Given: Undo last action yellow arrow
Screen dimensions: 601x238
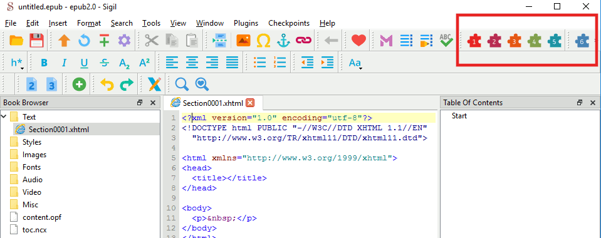Looking at the screenshot, I should [x=107, y=85].
